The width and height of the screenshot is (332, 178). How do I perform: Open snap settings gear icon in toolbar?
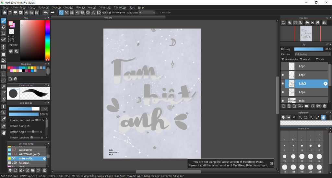[x=104, y=13]
